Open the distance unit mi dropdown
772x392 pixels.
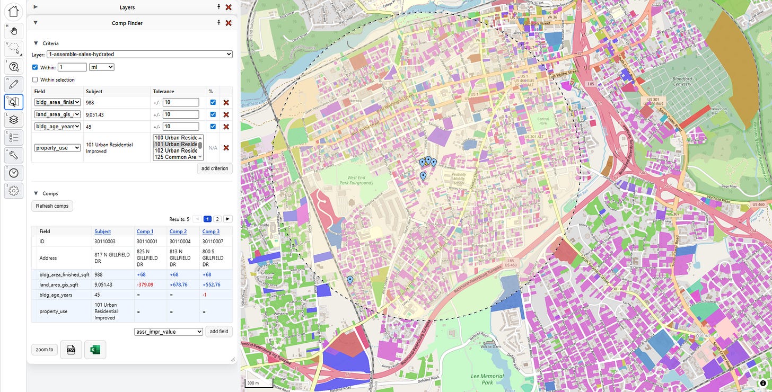[102, 67]
